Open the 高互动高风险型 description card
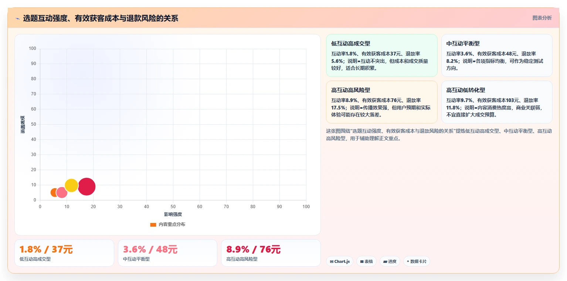The height and width of the screenshot is (281, 567). (x=381, y=102)
